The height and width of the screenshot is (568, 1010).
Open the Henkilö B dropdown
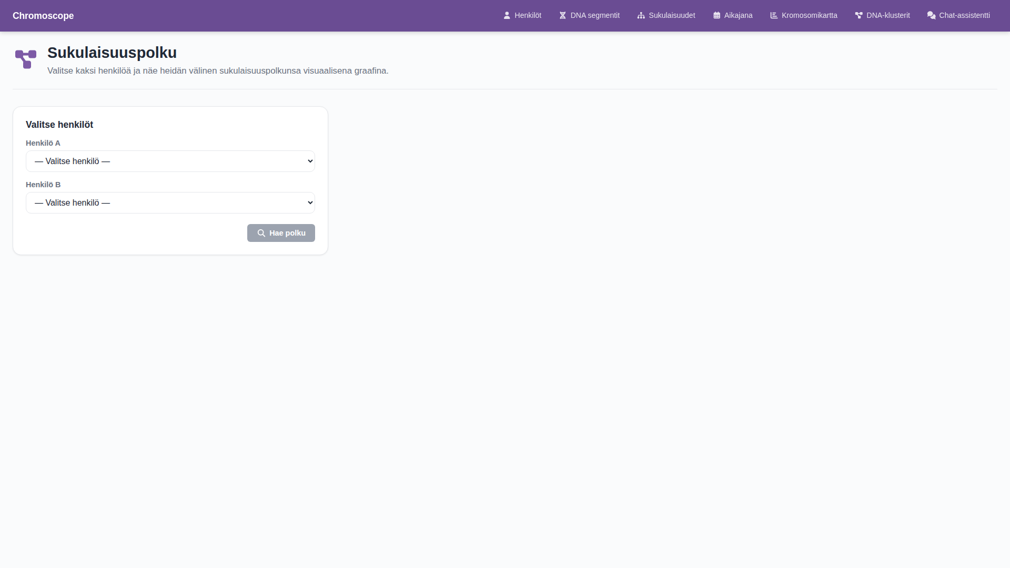pos(170,203)
